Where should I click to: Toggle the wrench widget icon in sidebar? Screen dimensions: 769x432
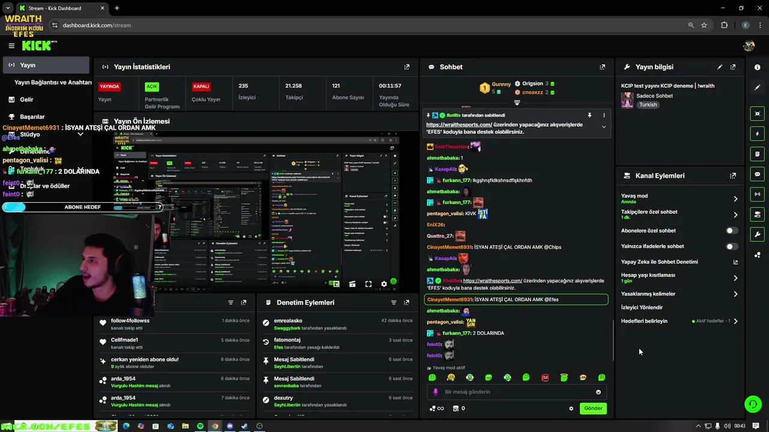click(x=758, y=235)
